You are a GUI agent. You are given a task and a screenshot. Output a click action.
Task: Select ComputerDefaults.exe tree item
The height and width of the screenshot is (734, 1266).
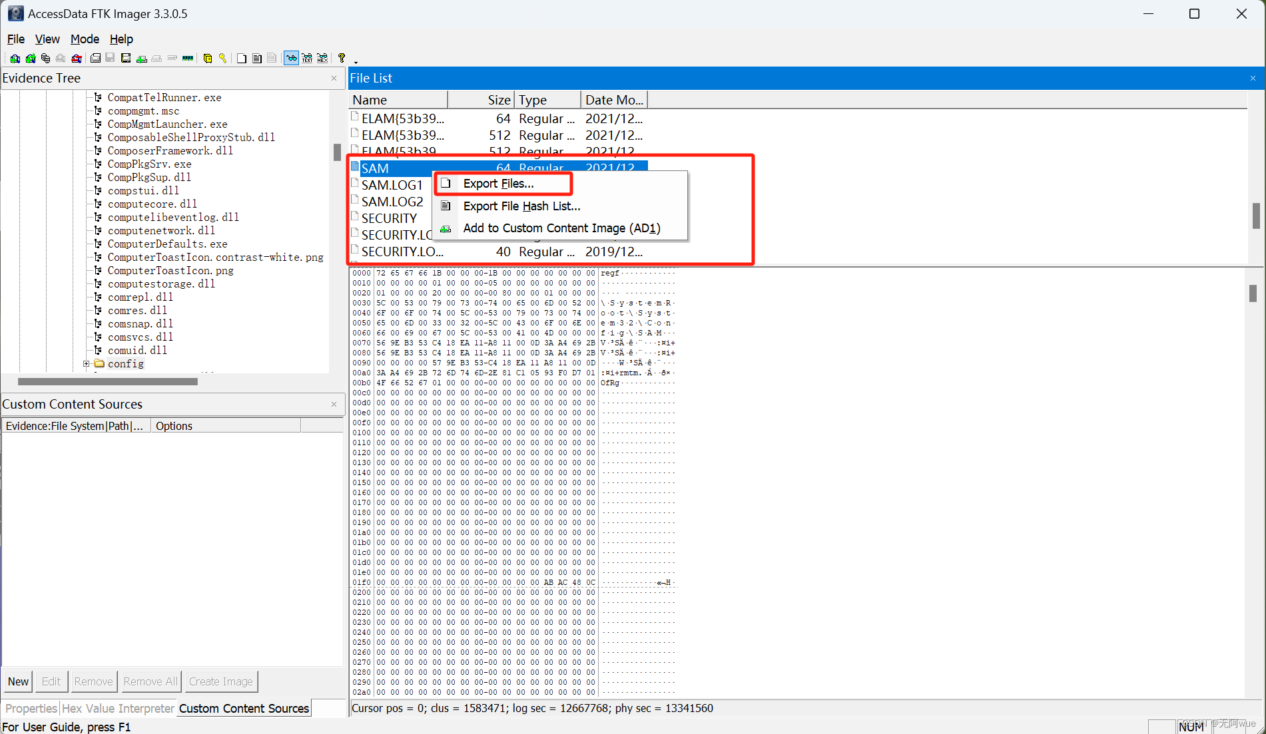click(167, 244)
